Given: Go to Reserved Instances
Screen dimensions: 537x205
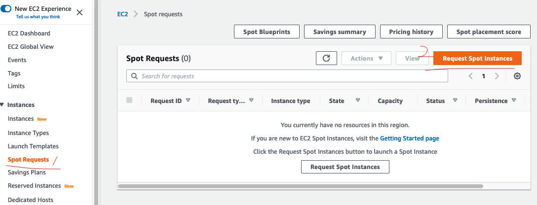Looking at the screenshot, I should 34,186.
